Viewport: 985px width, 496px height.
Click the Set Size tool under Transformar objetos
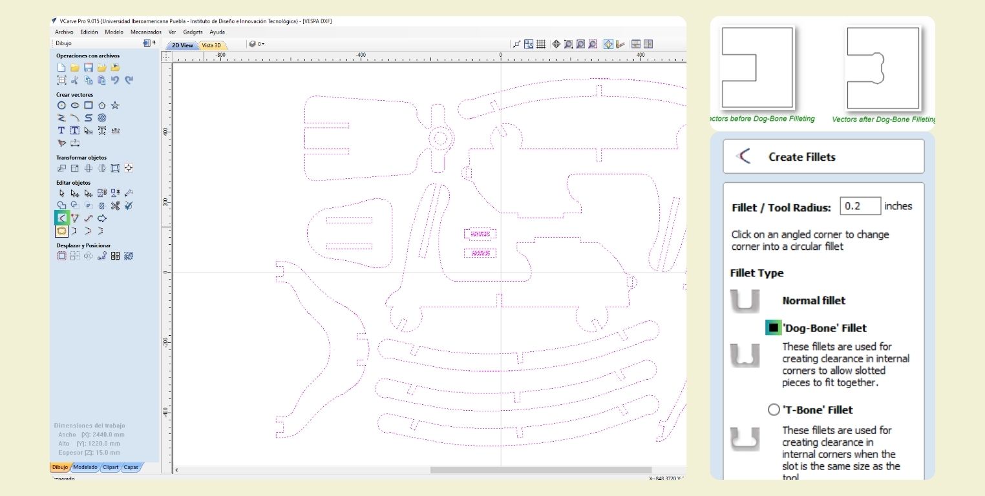pyautogui.click(x=75, y=168)
